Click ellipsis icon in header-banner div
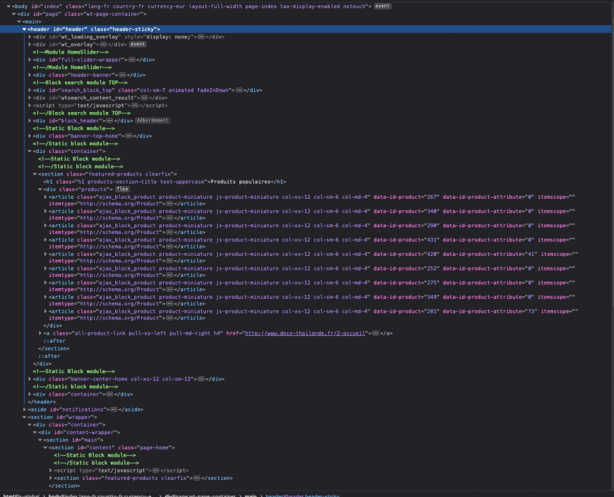The height and width of the screenshot is (497, 614). [x=123, y=75]
